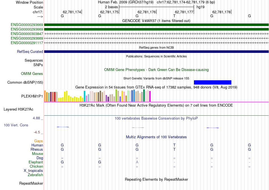Click the ENSG00000291117 left-pointing intron arrows line
Viewport: 269px width, 190px height.
pos(157,43)
